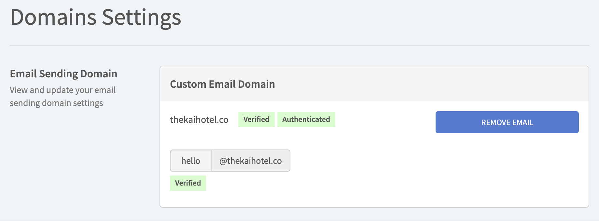Click the Authenticated status badge
Viewport: 599px width, 221px height.
click(x=306, y=119)
